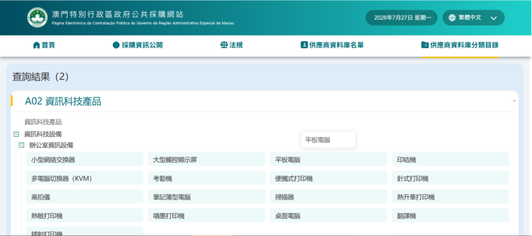Viewport: 532px width, 236px height.
Task: Select the 平板電腦 category item
Action: (x=328, y=159)
